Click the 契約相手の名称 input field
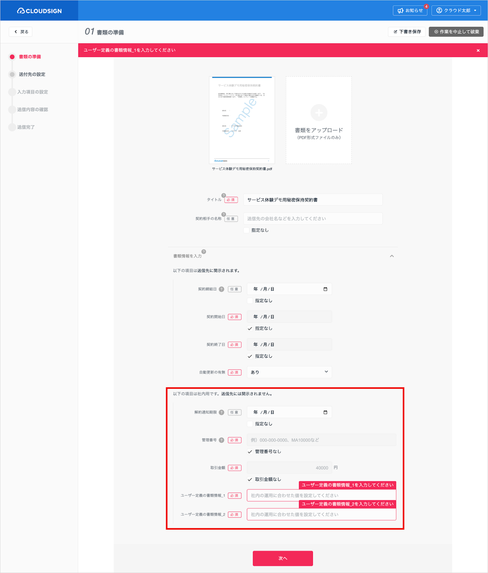Image resolution: width=488 pixels, height=573 pixels. click(313, 218)
